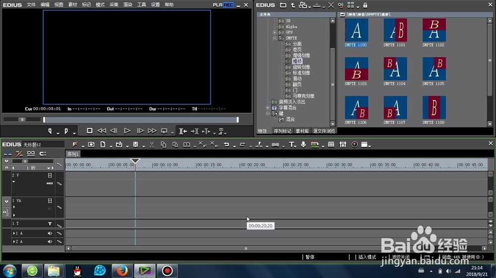The image size is (496, 278).
Task: Open the title creation T tool
Action: pos(291,144)
